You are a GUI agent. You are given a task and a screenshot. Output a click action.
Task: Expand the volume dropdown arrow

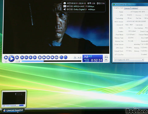click(81, 58)
